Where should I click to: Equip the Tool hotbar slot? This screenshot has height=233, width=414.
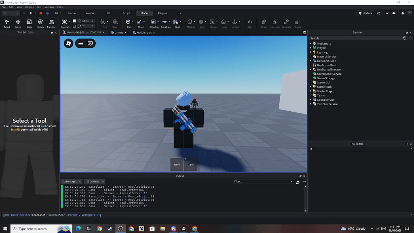191,164
